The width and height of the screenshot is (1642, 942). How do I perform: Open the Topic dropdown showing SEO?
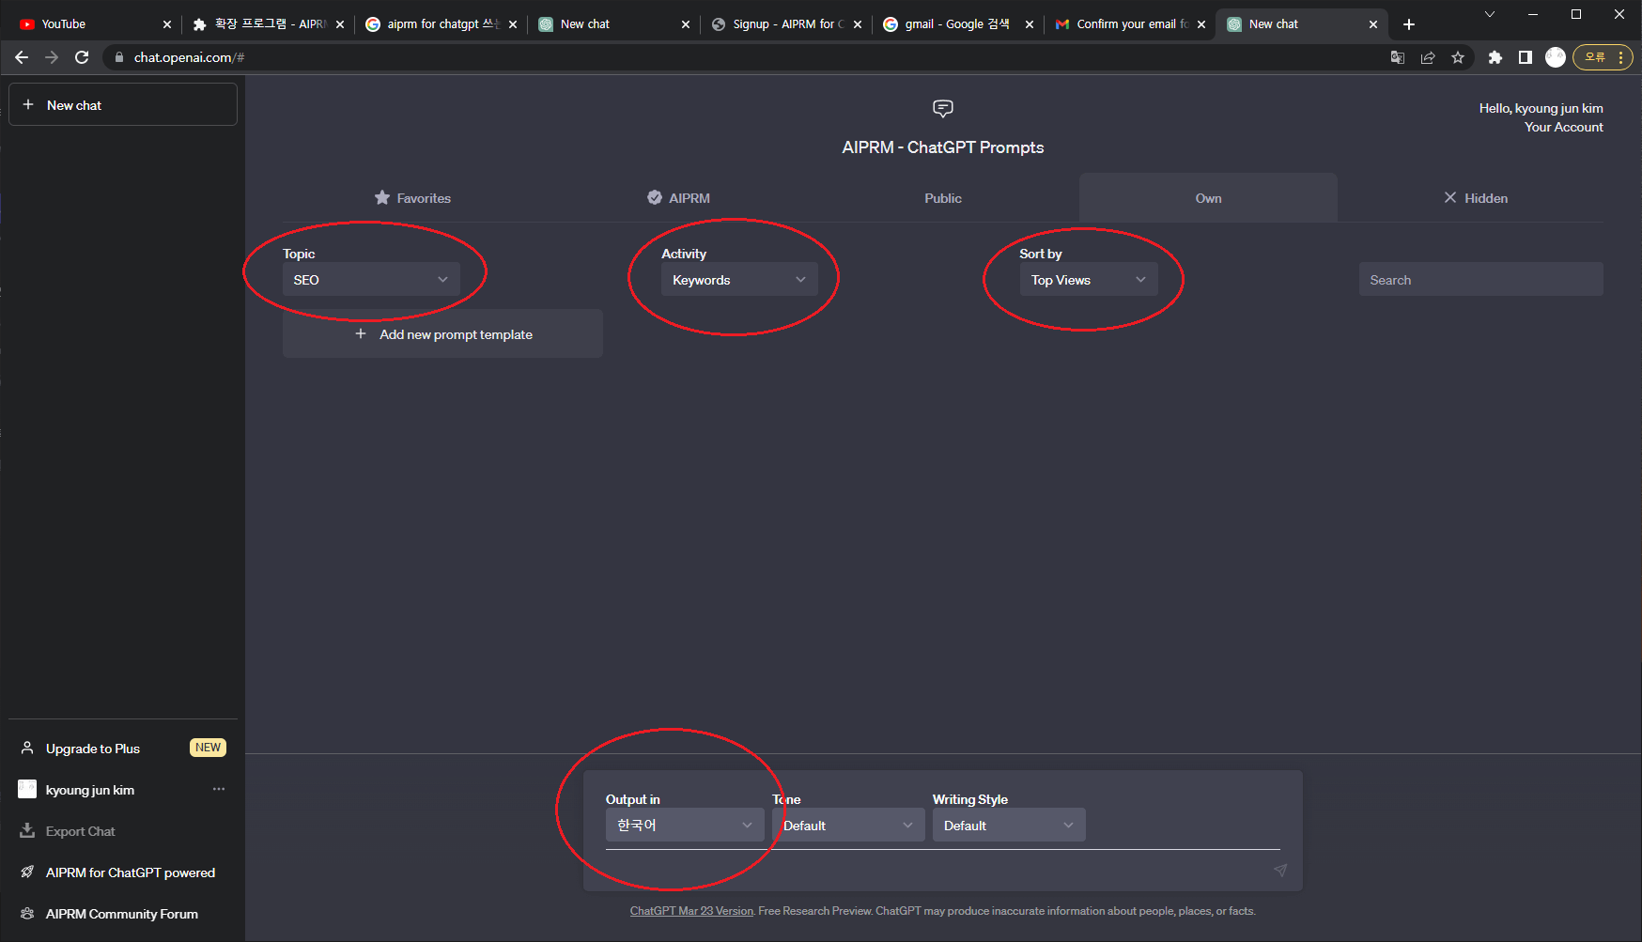click(371, 280)
